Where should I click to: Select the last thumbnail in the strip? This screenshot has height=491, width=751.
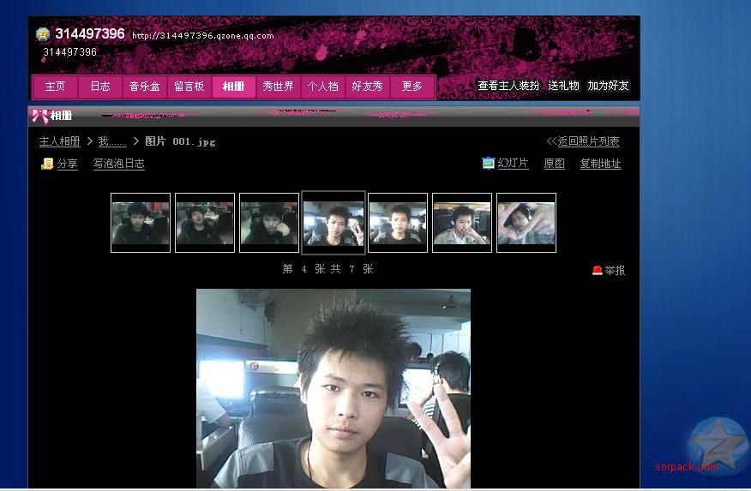(x=526, y=223)
